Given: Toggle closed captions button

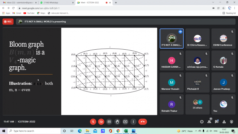Looking at the screenshot, I should [109, 122].
